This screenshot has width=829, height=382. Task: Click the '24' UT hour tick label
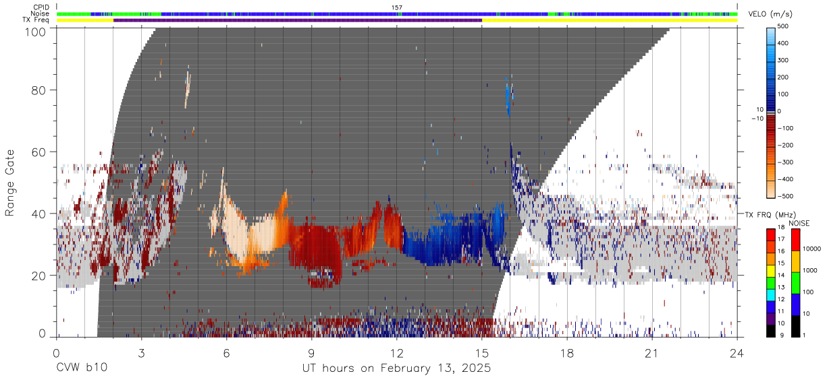[x=737, y=353]
